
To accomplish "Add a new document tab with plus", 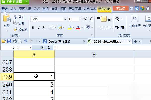I will pyautogui.click(x=135, y=42).
